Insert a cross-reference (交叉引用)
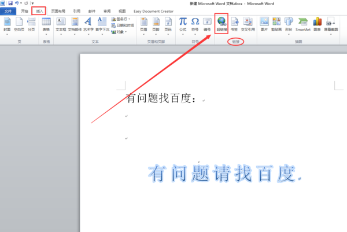Image resolution: width=347 pixels, height=232 pixels. tap(248, 24)
